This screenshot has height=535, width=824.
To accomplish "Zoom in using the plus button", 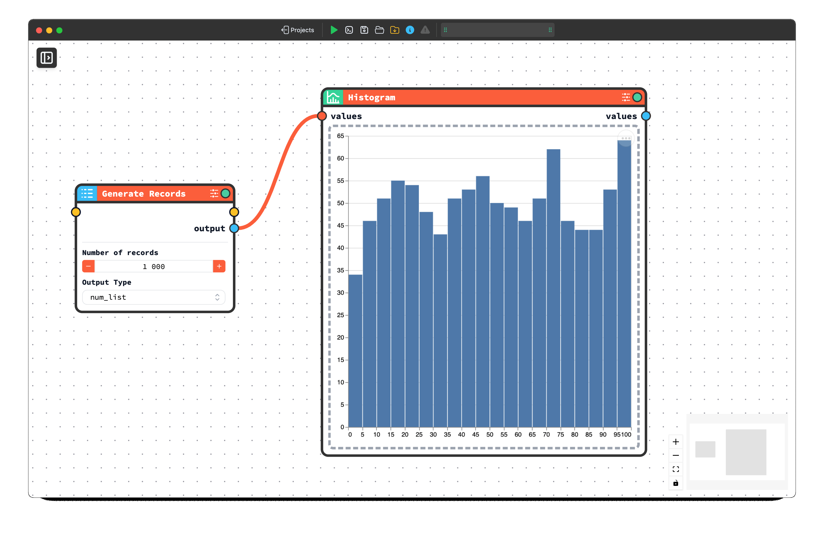I will coord(676,441).
